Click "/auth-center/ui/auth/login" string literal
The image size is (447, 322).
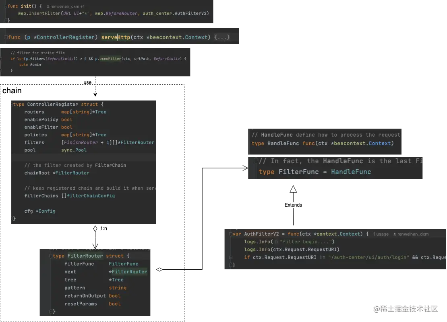pos(368,257)
